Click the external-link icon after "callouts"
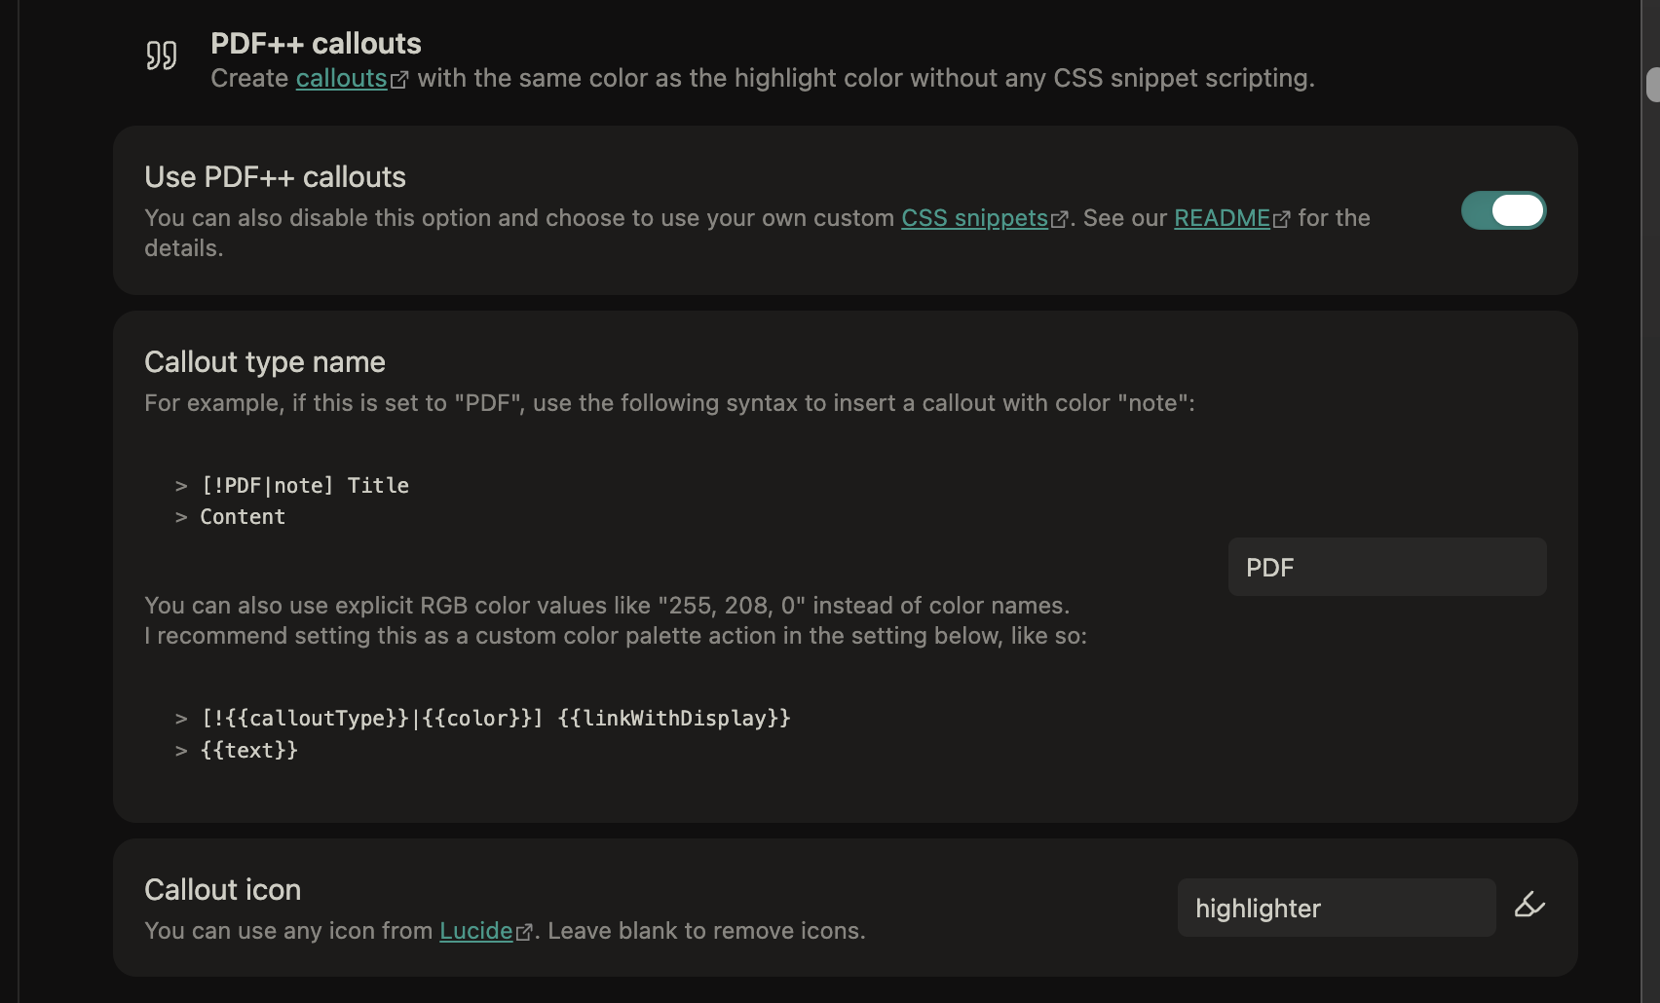The height and width of the screenshot is (1003, 1660). (x=399, y=81)
